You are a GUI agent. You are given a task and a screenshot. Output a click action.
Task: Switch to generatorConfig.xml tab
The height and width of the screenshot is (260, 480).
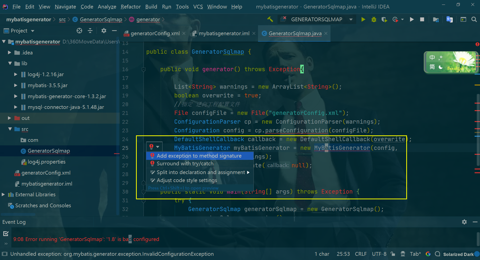(155, 33)
